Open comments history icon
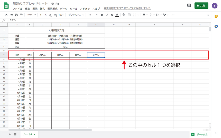The image size is (221, 138). (189, 5)
